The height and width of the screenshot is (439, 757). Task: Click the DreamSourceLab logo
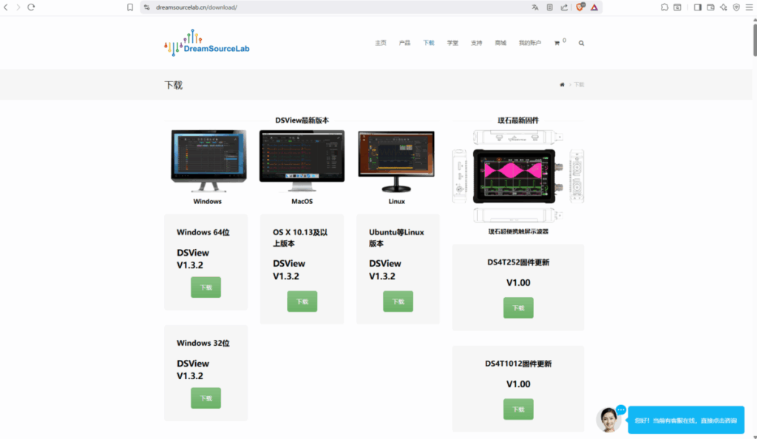pyautogui.click(x=207, y=43)
